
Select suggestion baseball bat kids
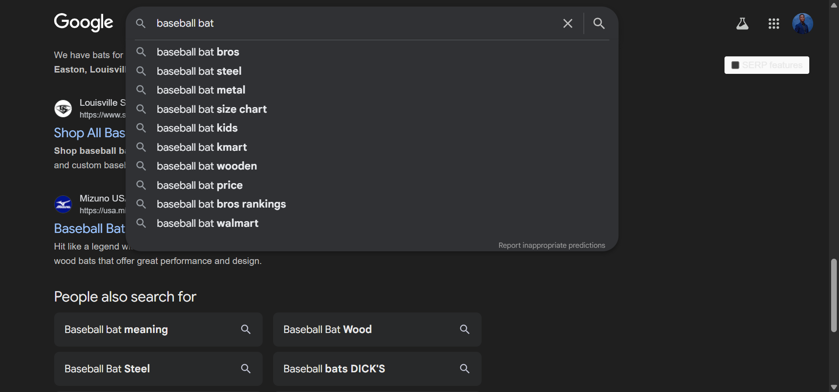point(372,128)
